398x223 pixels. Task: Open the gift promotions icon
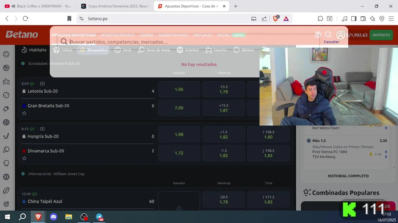318,35
